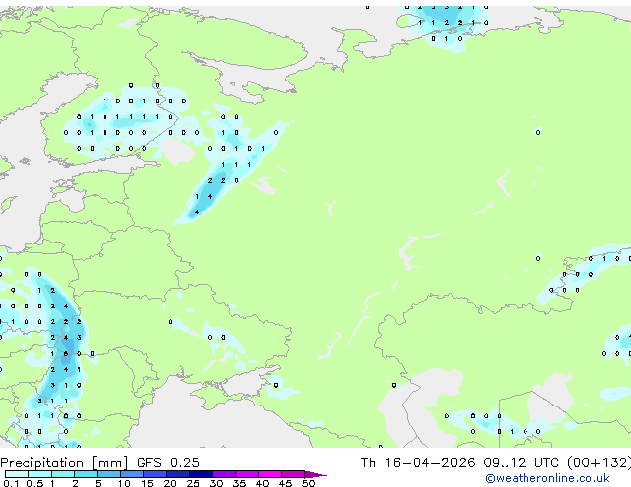Click the '09..12 UTC' time range text
The height and width of the screenshot is (487, 631).
[x=522, y=463]
